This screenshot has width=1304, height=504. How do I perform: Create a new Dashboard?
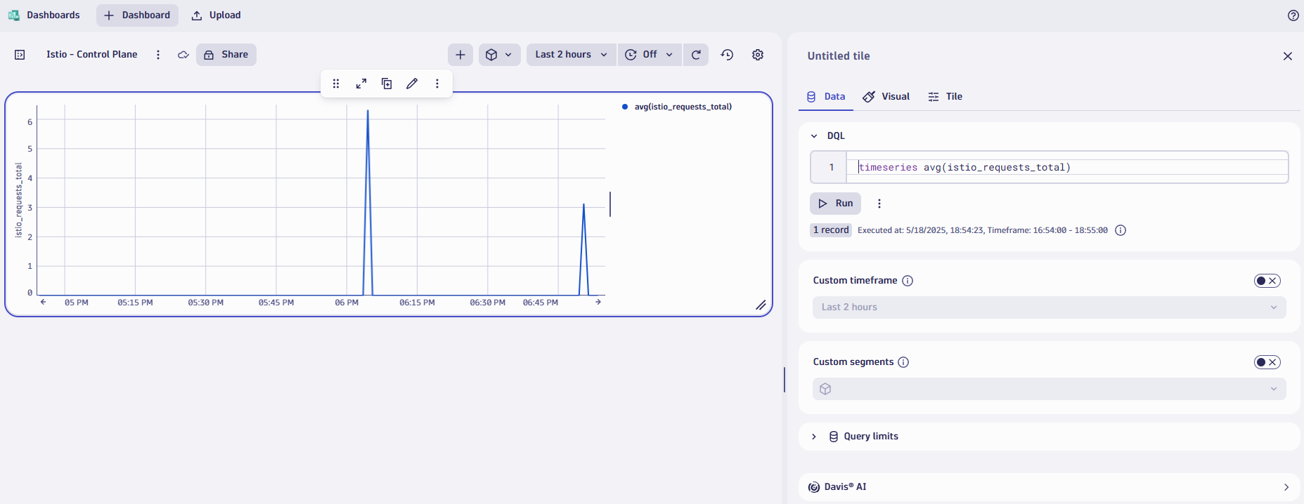pyautogui.click(x=137, y=15)
